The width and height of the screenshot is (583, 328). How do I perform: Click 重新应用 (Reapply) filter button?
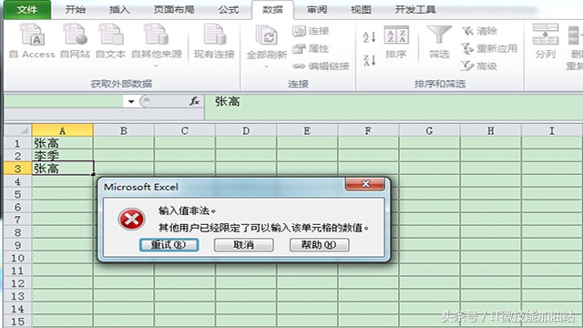(x=489, y=48)
